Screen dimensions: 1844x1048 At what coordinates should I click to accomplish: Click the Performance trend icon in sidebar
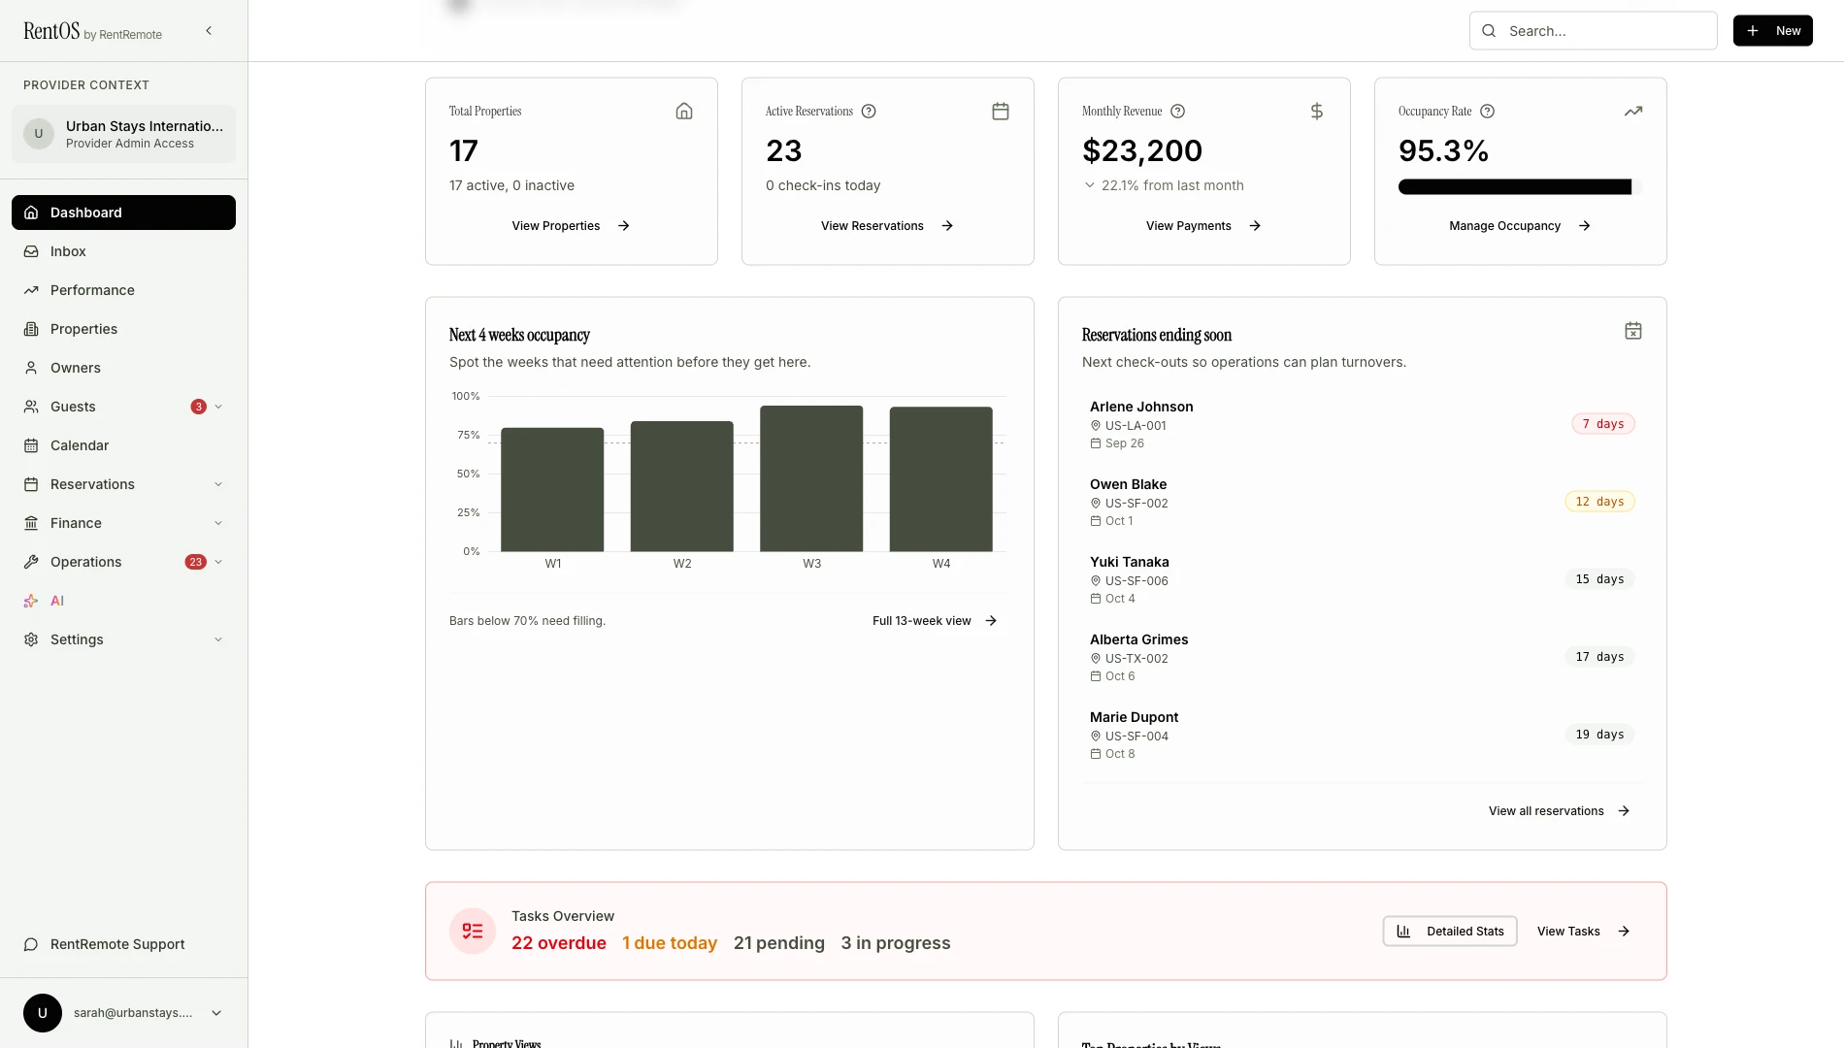[31, 290]
